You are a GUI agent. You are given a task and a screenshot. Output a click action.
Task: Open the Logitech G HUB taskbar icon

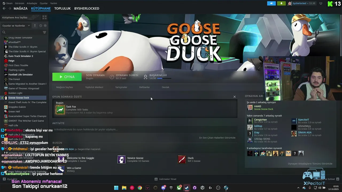tap(210, 188)
